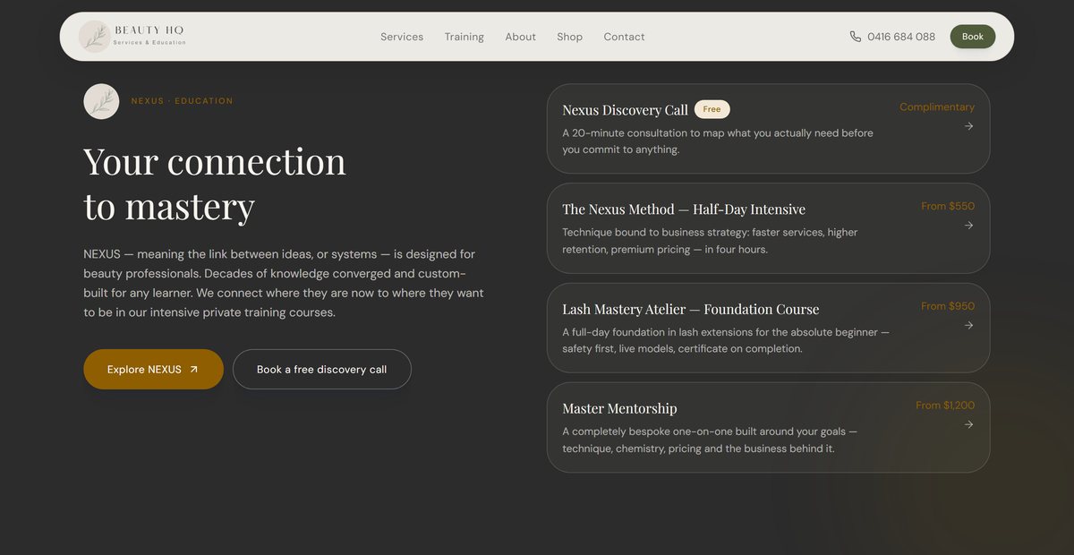The height and width of the screenshot is (555, 1074).
Task: Open the Nexus Discovery Call title
Action: coord(625,110)
